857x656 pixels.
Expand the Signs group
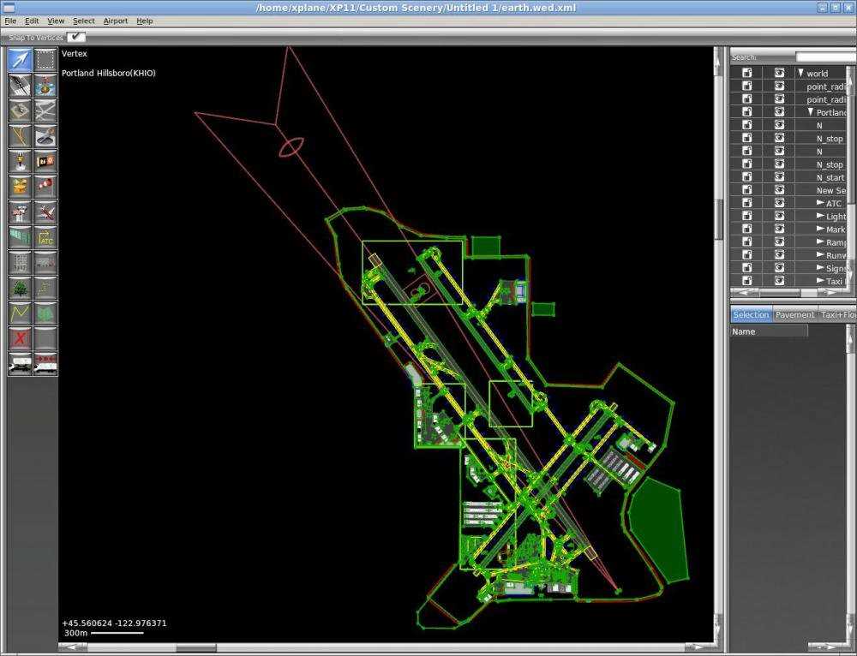click(820, 268)
